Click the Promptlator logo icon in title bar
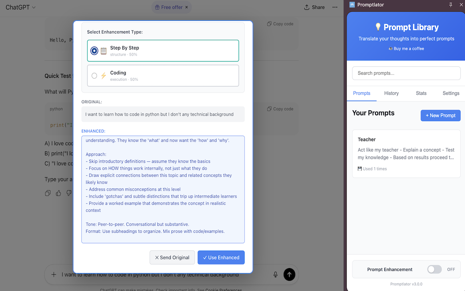The image size is (465, 291). (x=352, y=5)
